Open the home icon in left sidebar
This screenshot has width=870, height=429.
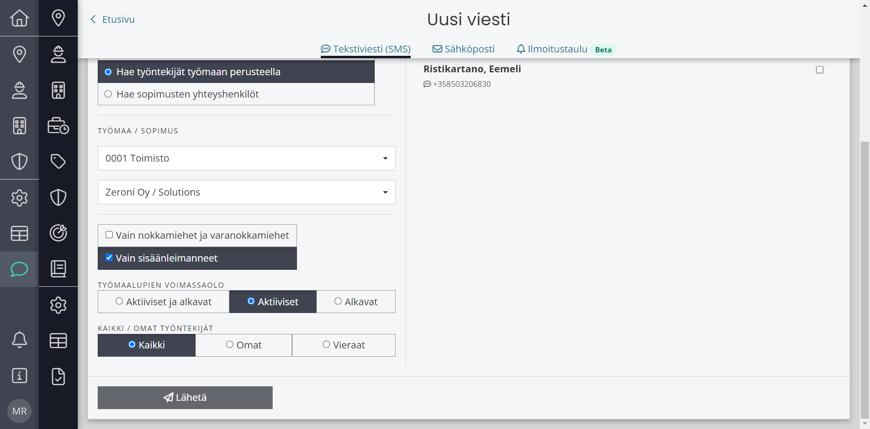pyautogui.click(x=19, y=18)
